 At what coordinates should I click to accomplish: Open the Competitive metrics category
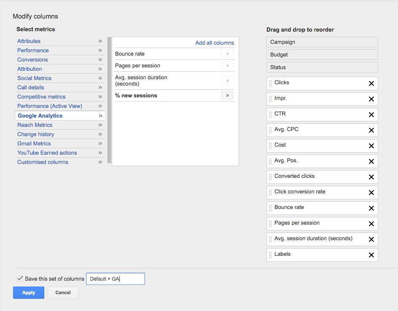pos(41,97)
